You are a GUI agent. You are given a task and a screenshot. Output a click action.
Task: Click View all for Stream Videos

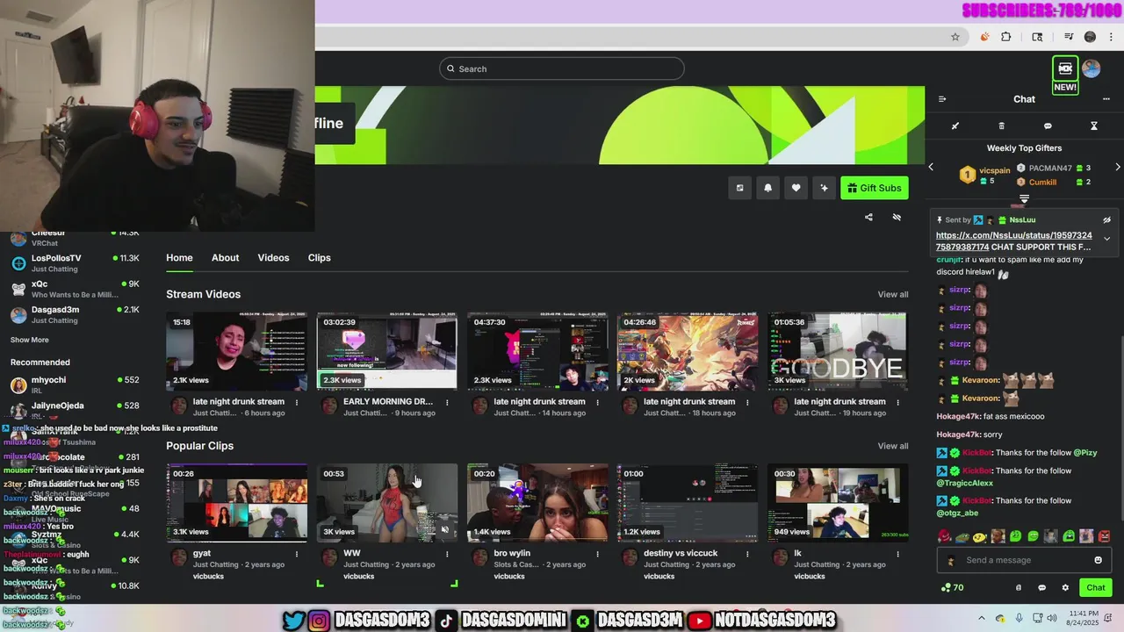[x=893, y=294]
